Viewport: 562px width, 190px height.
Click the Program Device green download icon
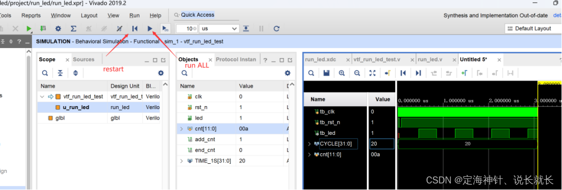pyautogui.click(x=43, y=28)
